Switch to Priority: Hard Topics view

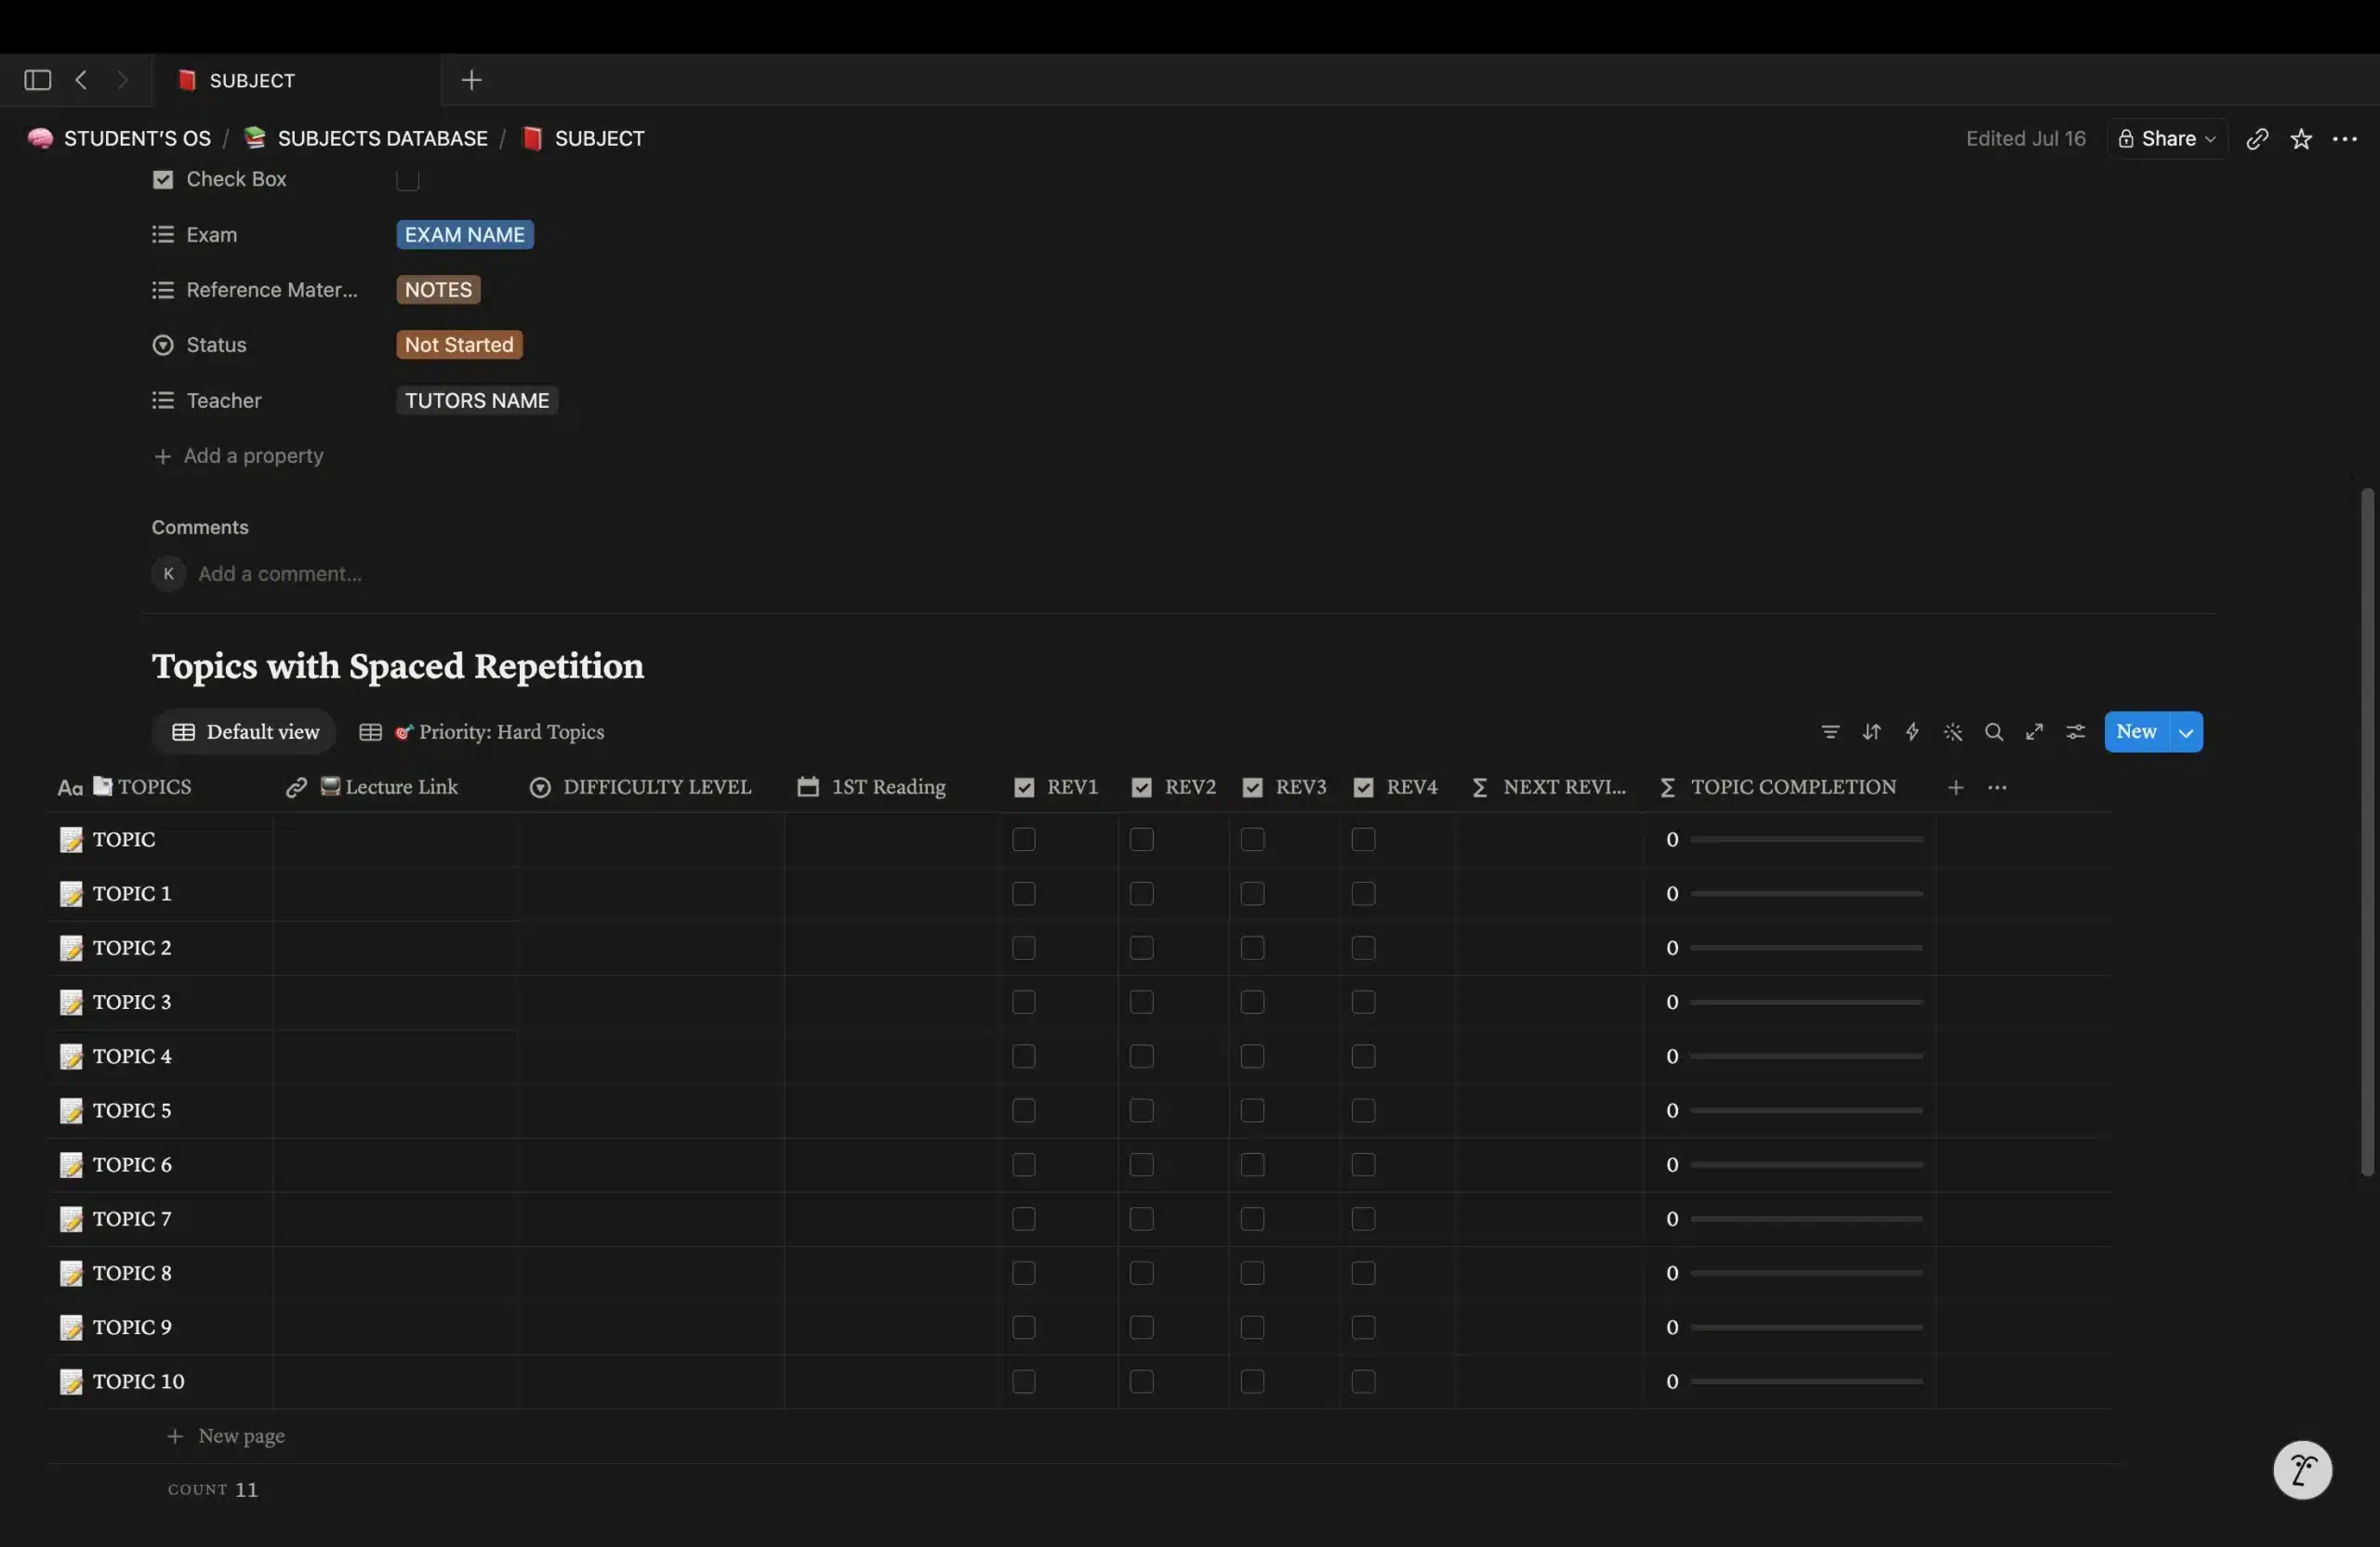pyautogui.click(x=482, y=732)
